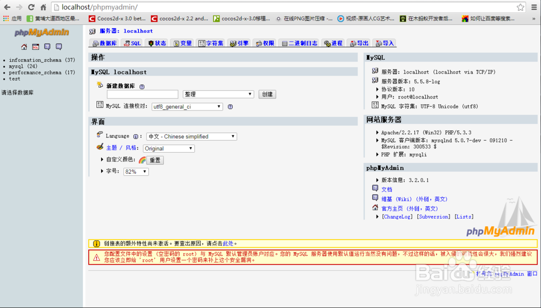
Task: Click the 应用 apps icon in bookmarks bar
Action: (12, 18)
